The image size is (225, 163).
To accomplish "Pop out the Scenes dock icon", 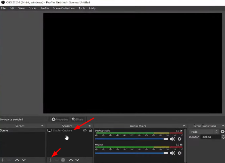I will click(42, 126).
